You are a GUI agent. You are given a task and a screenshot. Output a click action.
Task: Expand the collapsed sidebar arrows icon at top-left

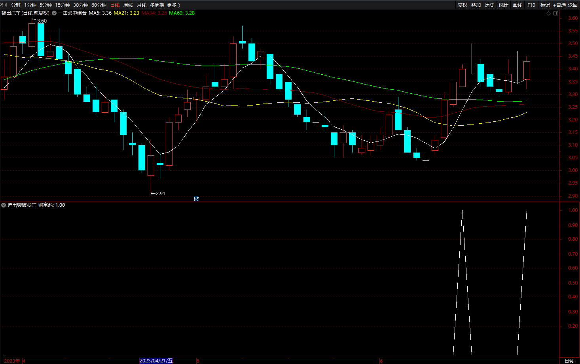click(4, 5)
